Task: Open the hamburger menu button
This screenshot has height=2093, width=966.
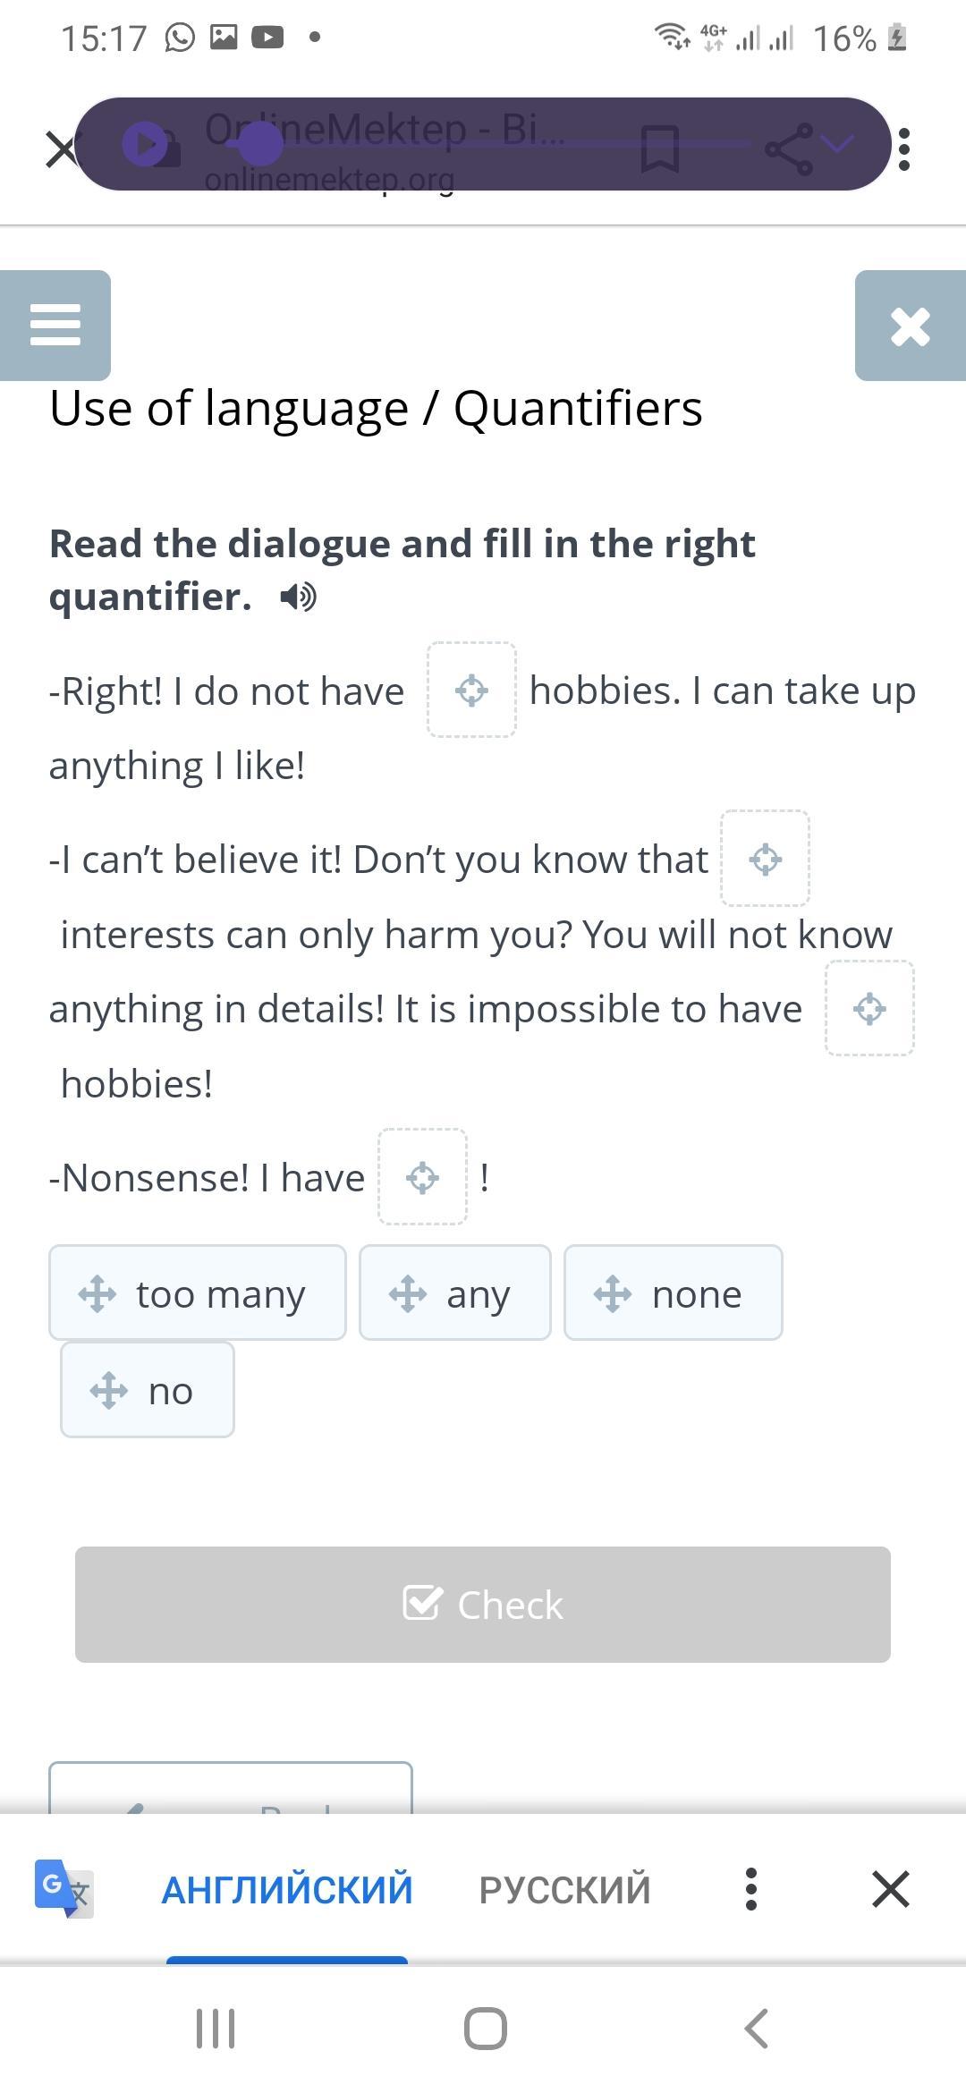Action: [x=55, y=325]
